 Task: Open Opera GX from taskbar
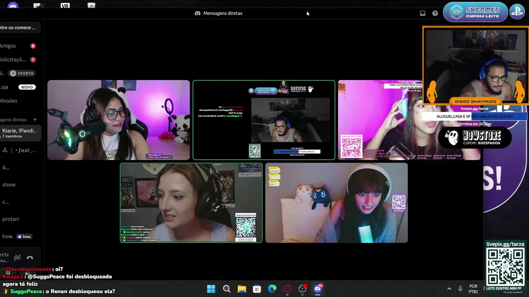coord(287,289)
